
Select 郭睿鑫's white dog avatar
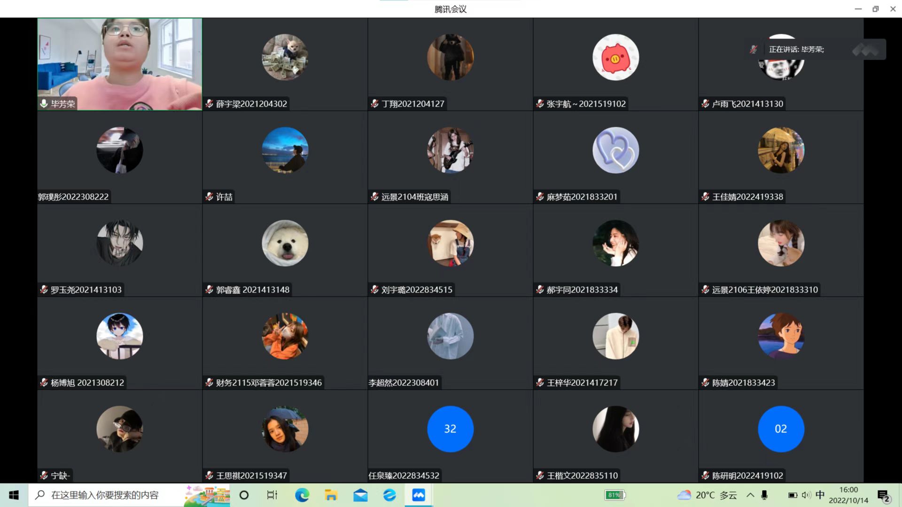point(285,243)
